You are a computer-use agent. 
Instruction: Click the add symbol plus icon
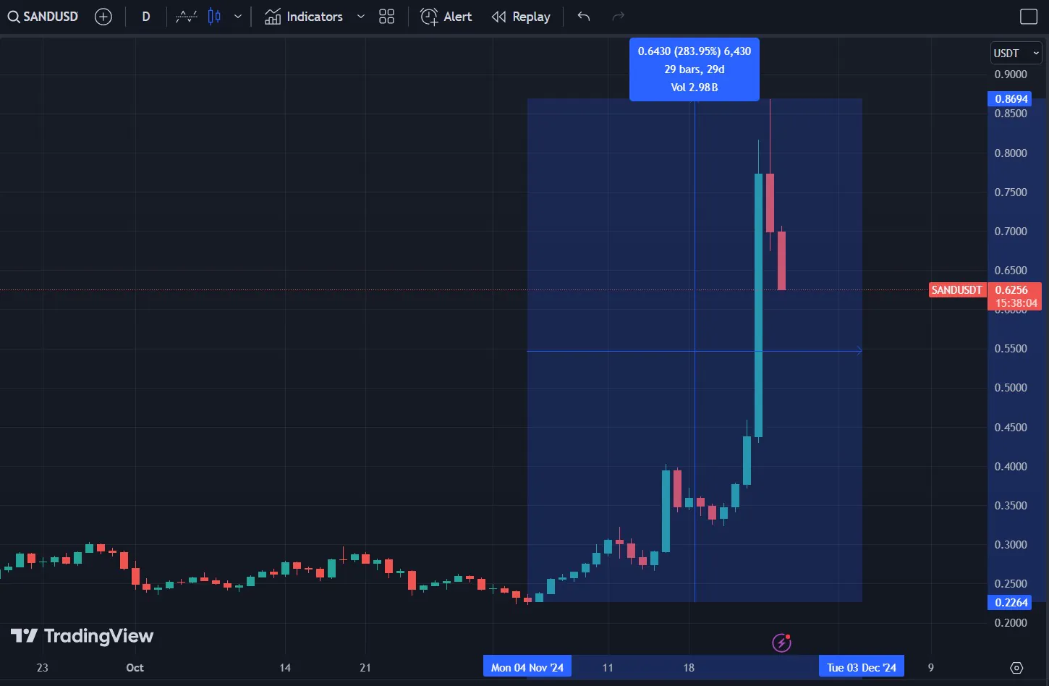pyautogui.click(x=103, y=16)
